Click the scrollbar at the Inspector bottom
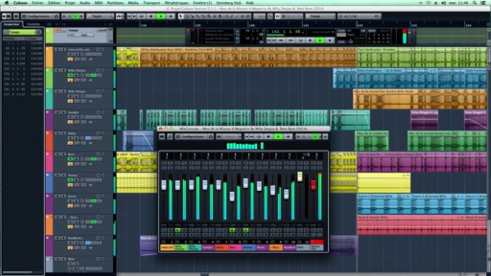The image size is (491, 276). pyautogui.click(x=17, y=272)
